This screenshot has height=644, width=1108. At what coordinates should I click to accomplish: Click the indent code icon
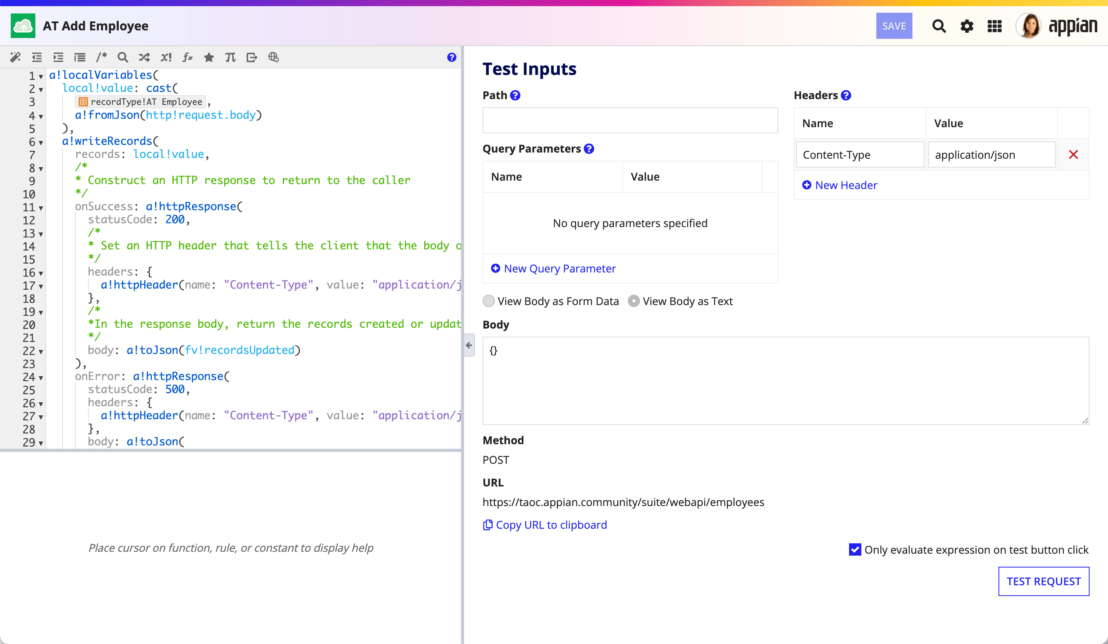58,57
